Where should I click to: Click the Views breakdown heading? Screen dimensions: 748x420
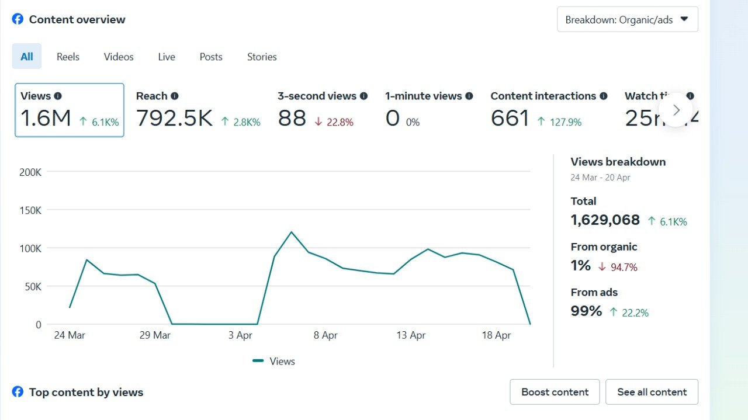[618, 162]
